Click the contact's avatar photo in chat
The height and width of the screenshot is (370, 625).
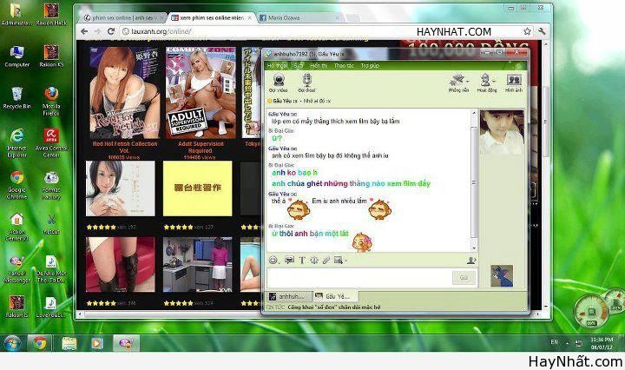(x=502, y=132)
